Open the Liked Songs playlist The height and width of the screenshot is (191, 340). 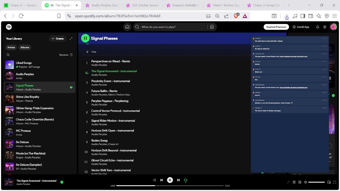40,65
